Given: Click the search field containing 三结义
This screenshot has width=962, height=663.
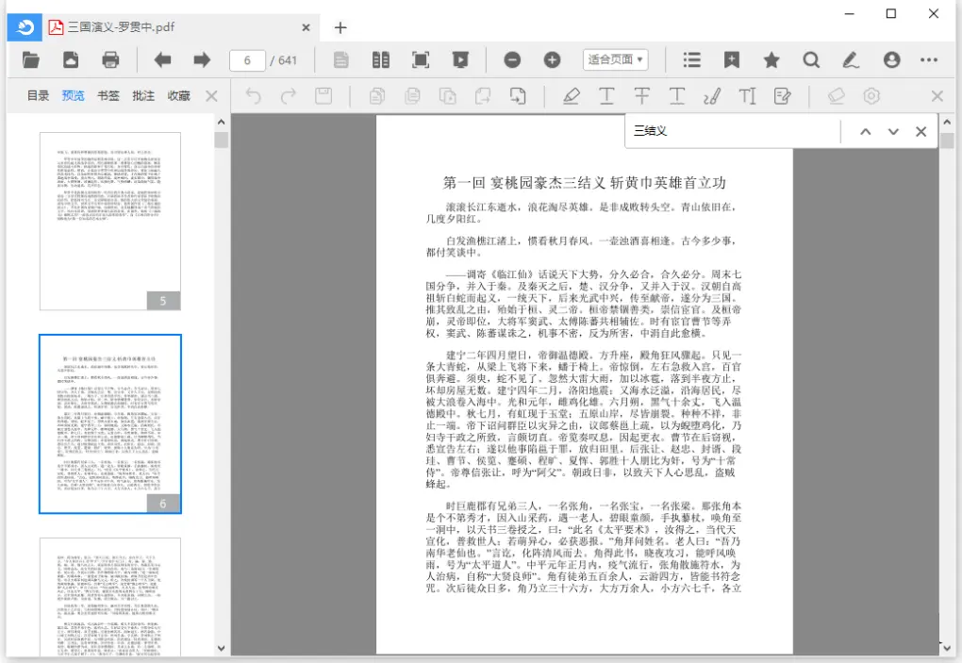Looking at the screenshot, I should 733,131.
